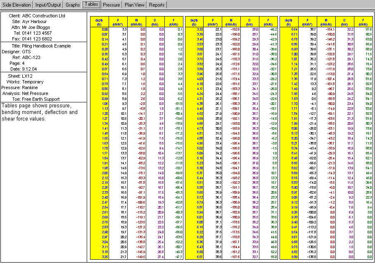The width and height of the screenshot is (375, 263).
Task: Click the Sheet value LX12
Action: [28, 77]
